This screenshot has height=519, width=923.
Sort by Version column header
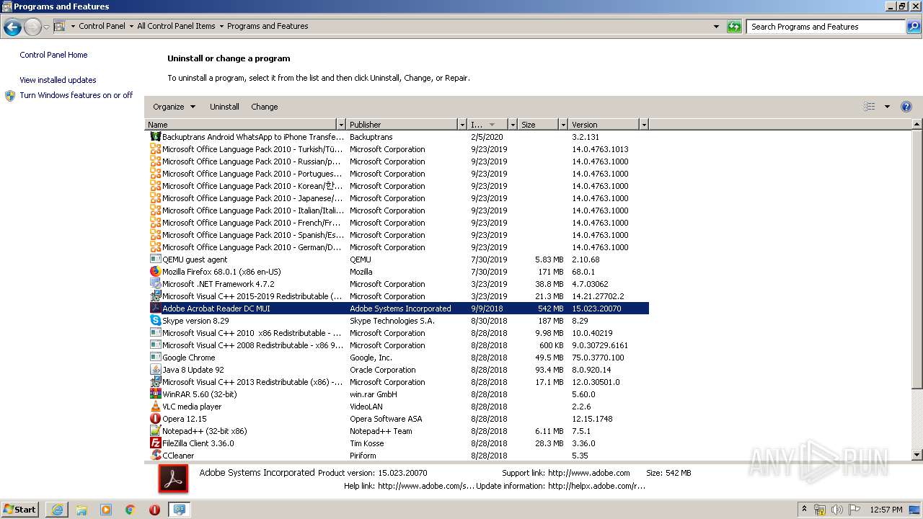pos(604,125)
